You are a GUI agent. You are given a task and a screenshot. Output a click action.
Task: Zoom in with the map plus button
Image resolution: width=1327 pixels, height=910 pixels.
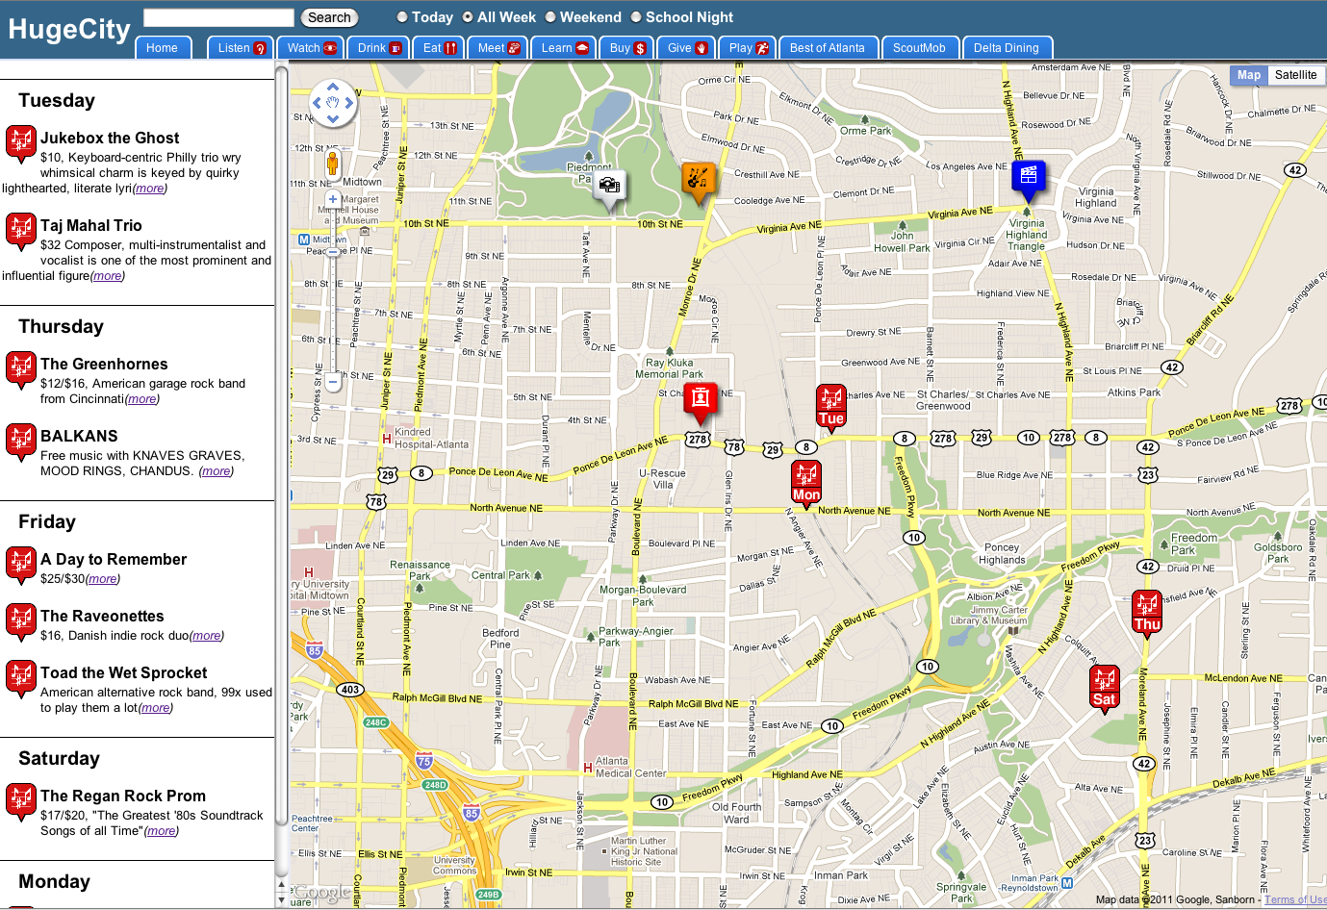333,199
